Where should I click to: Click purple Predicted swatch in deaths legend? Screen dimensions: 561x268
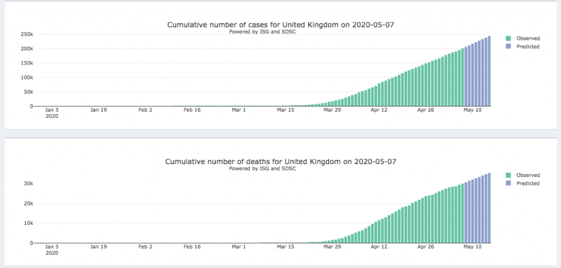pyautogui.click(x=509, y=183)
